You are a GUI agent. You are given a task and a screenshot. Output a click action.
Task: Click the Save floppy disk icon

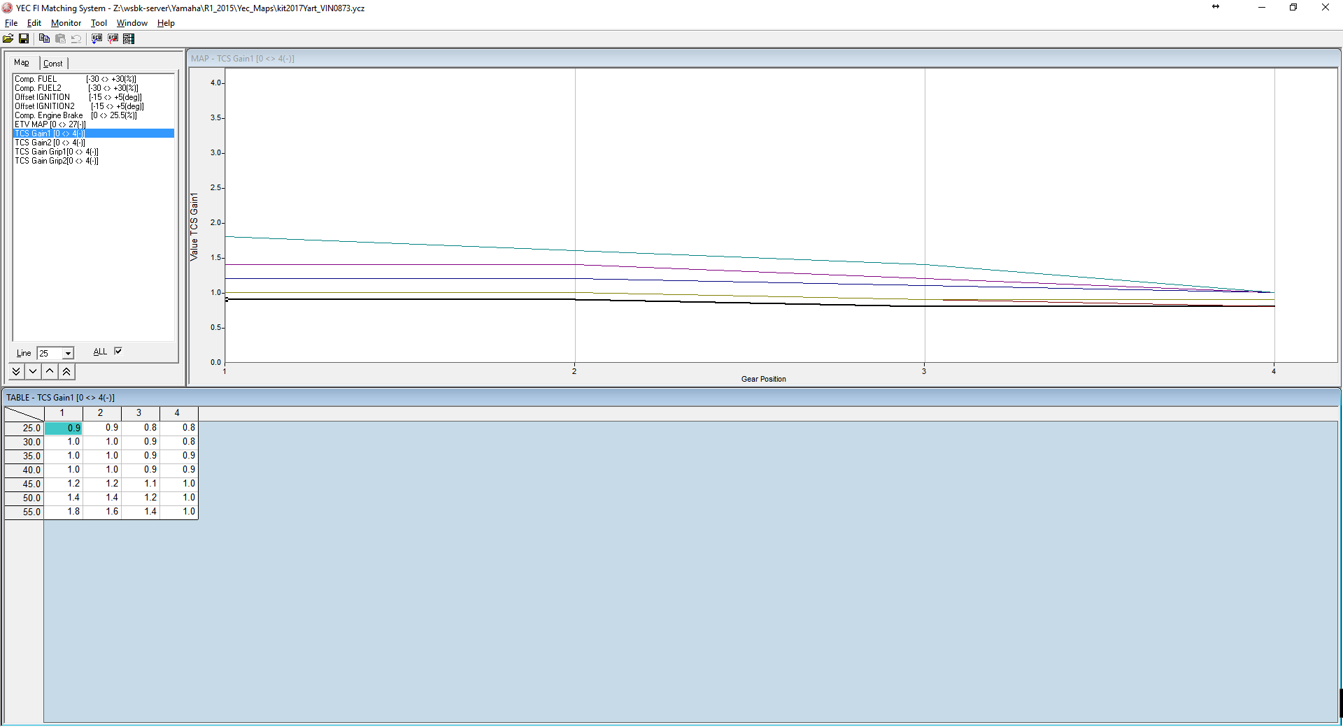(x=24, y=39)
